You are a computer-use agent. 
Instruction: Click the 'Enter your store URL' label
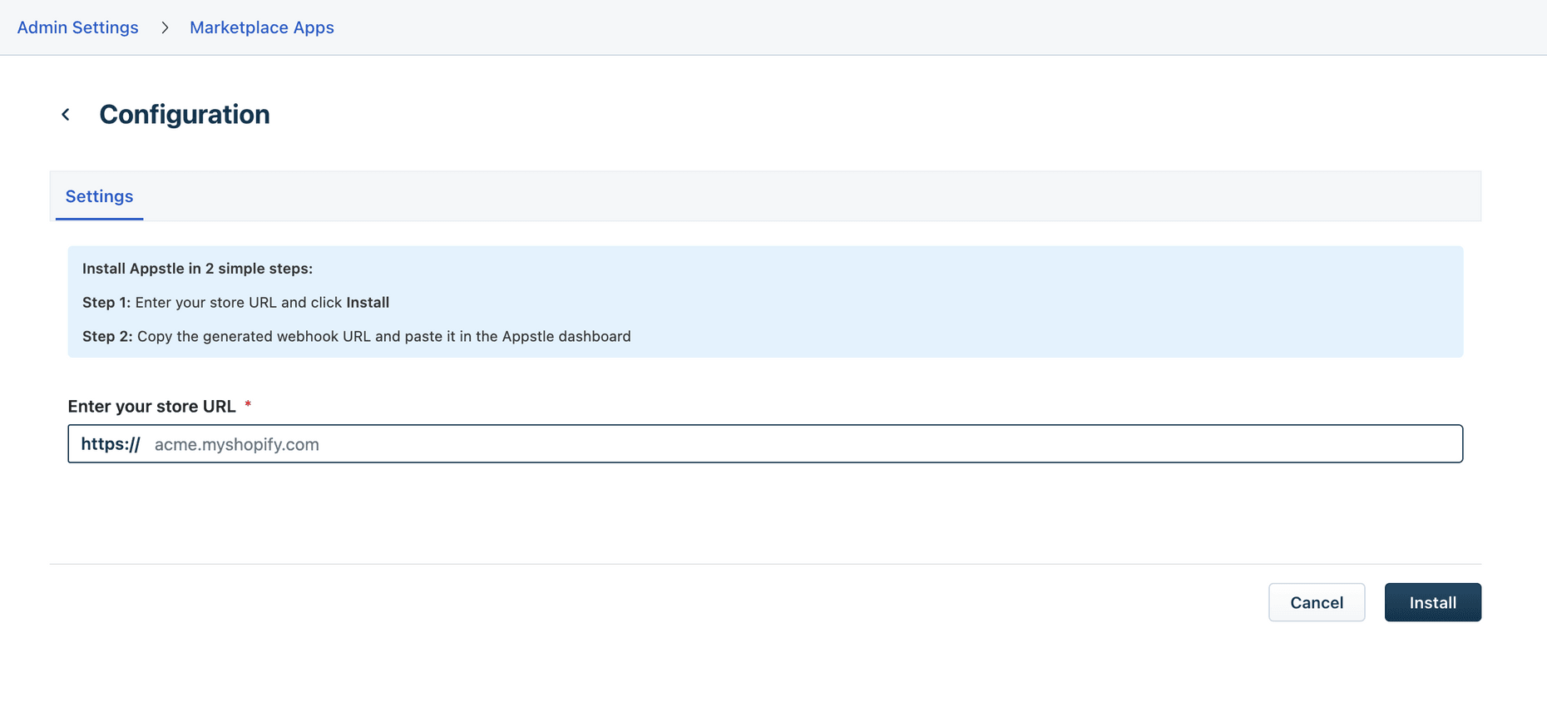pos(151,407)
